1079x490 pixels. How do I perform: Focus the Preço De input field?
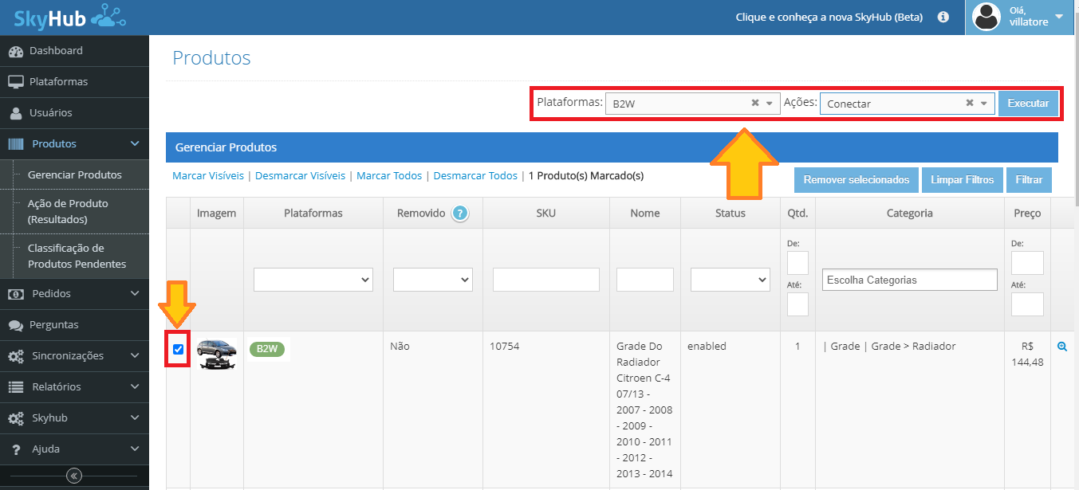[x=1027, y=263]
